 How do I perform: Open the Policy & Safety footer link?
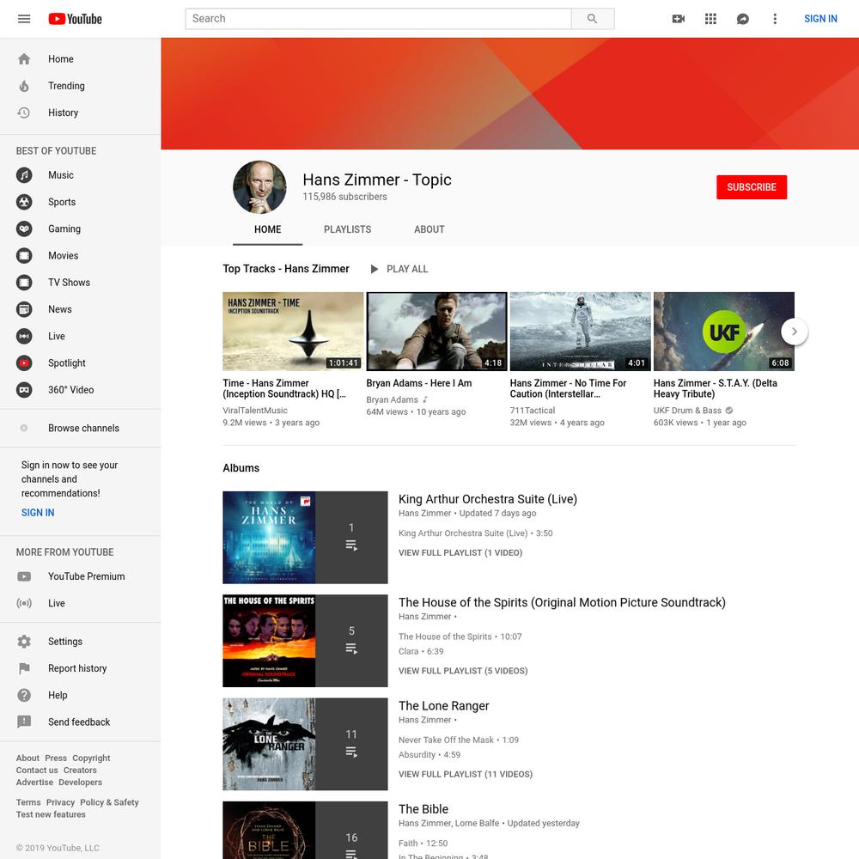[109, 802]
